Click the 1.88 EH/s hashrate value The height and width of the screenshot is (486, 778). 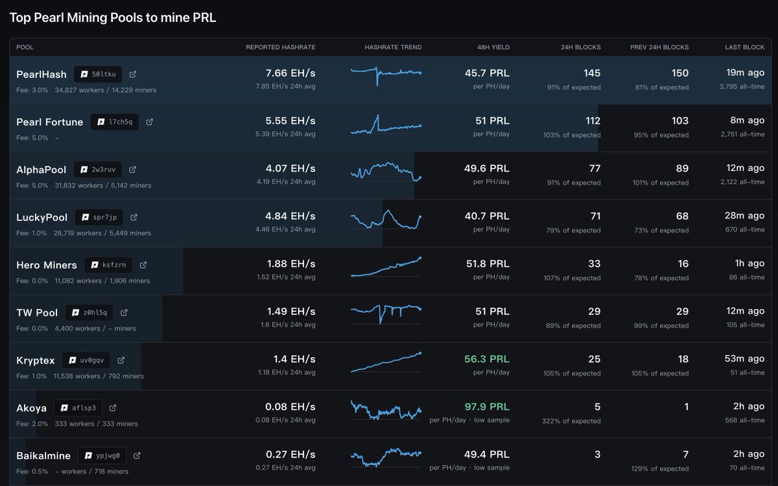[291, 264]
